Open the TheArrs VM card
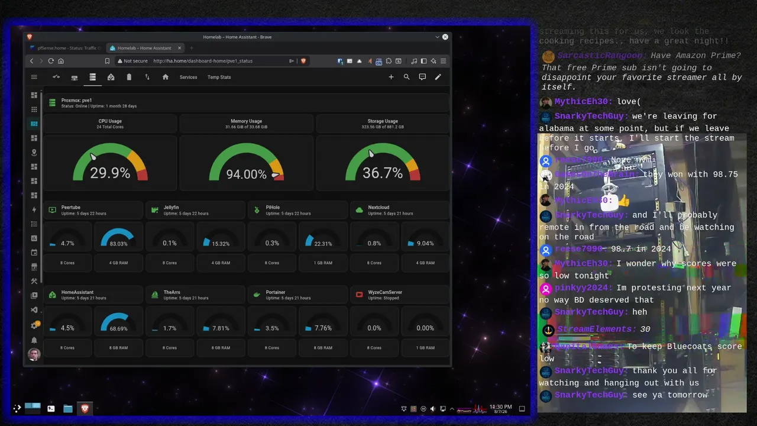Image resolution: width=757 pixels, height=426 pixels. click(x=195, y=295)
